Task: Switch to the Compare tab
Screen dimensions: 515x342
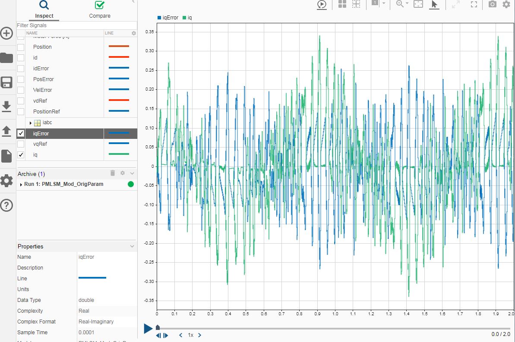Action: (x=100, y=10)
